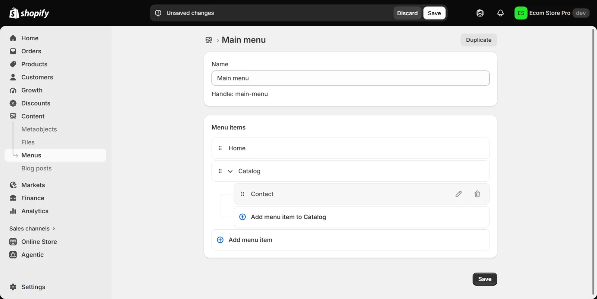Screen dimensions: 597x299
Task: Click the Discounts badge icon
Action: coord(13,103)
